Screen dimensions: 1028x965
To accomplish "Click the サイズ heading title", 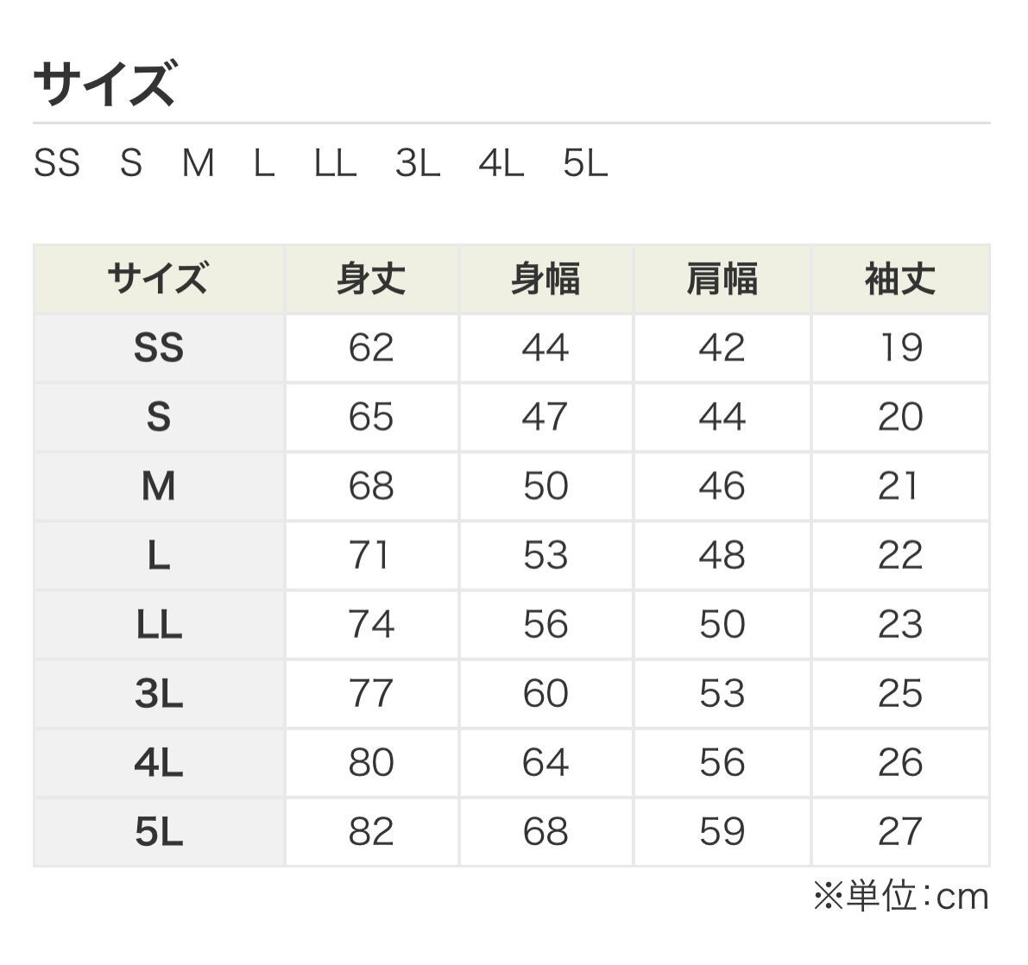I will pos(104,84).
